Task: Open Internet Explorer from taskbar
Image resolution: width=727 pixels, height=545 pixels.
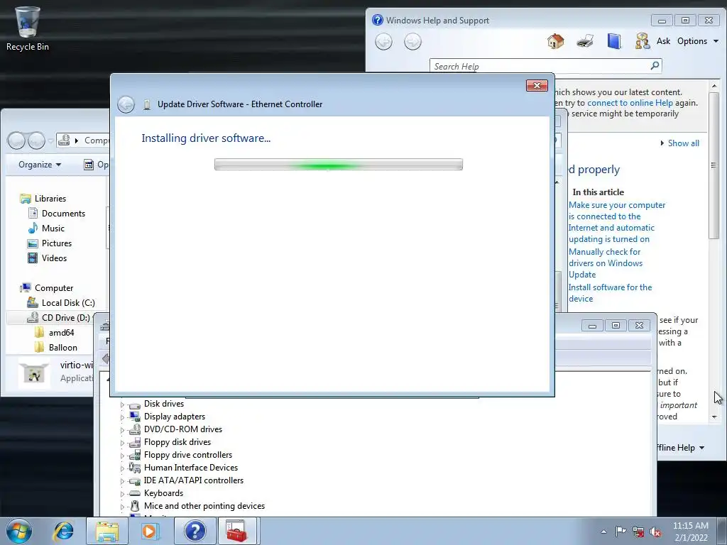Action: tap(63, 531)
